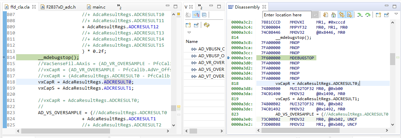The width and height of the screenshot is (401, 138).
Task: Show hidden views next to V tab
Action: (x=200, y=6)
